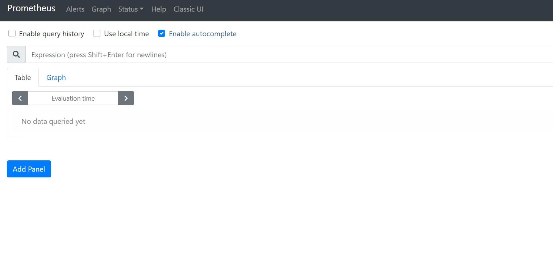
Task: Click the magnifying glass search icon
Action: point(16,54)
